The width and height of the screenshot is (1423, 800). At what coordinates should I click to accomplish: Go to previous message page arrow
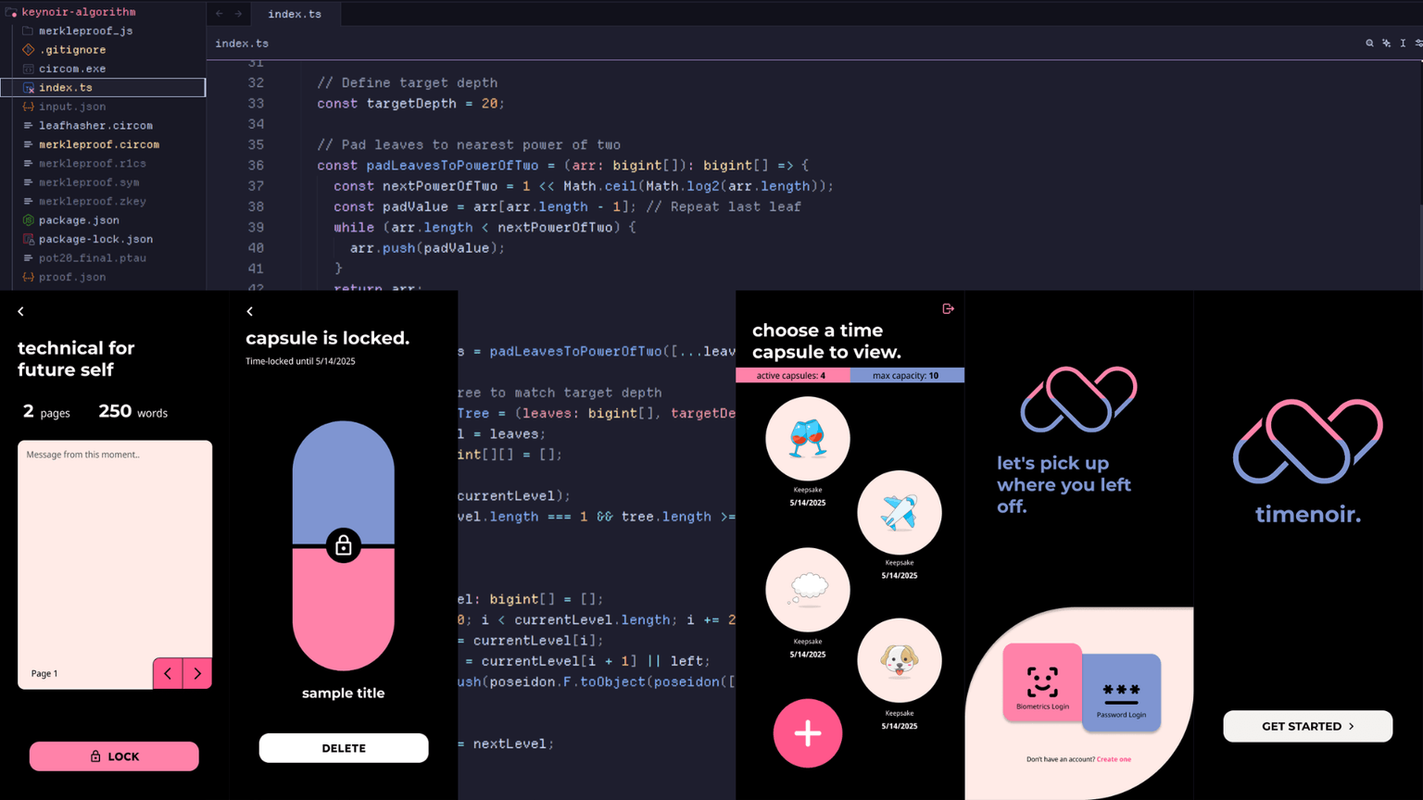[168, 674]
